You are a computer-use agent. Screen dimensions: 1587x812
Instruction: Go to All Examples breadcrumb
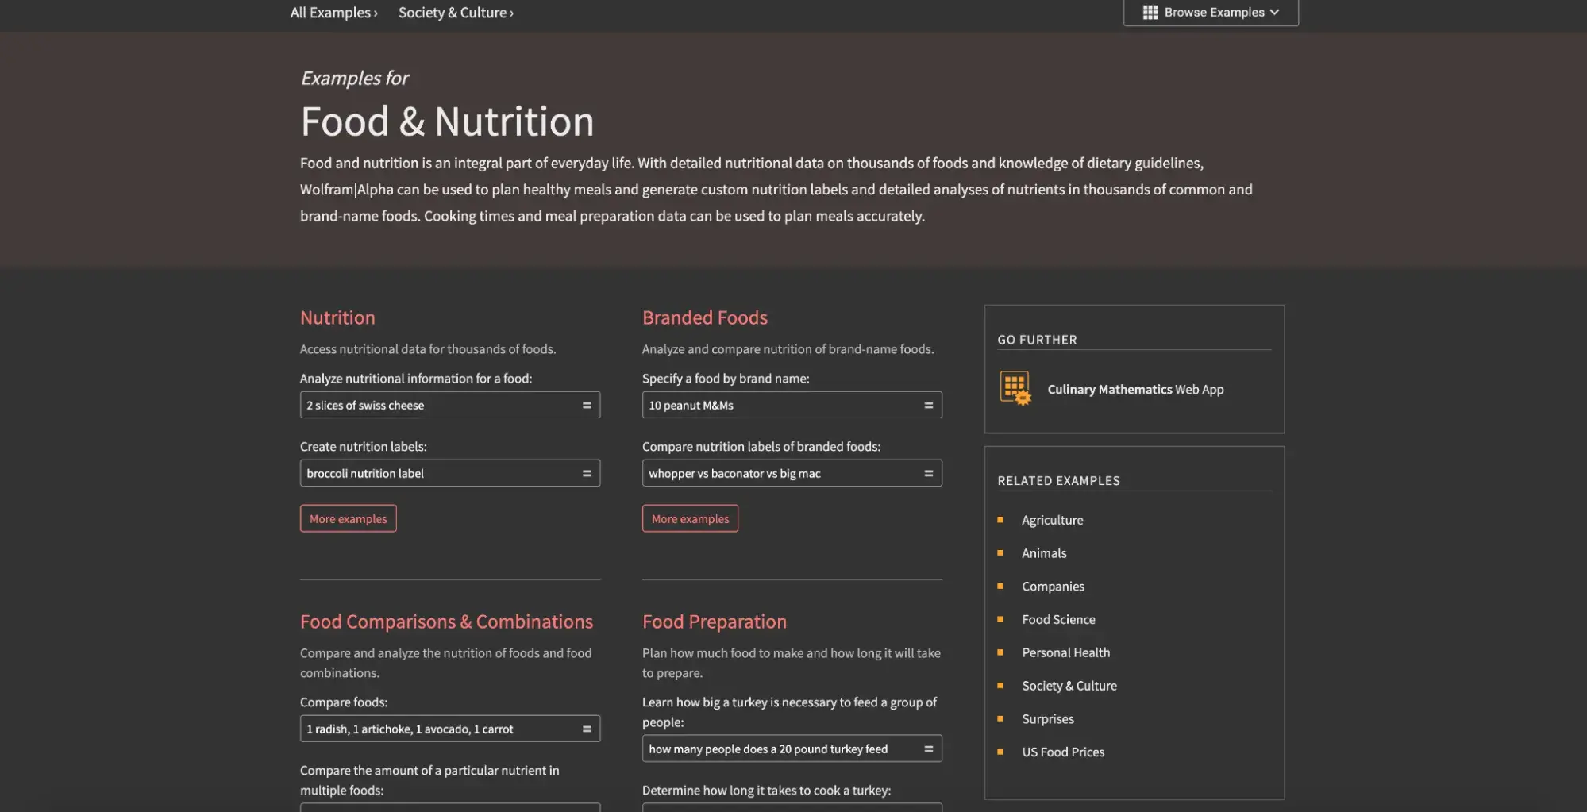[333, 13]
